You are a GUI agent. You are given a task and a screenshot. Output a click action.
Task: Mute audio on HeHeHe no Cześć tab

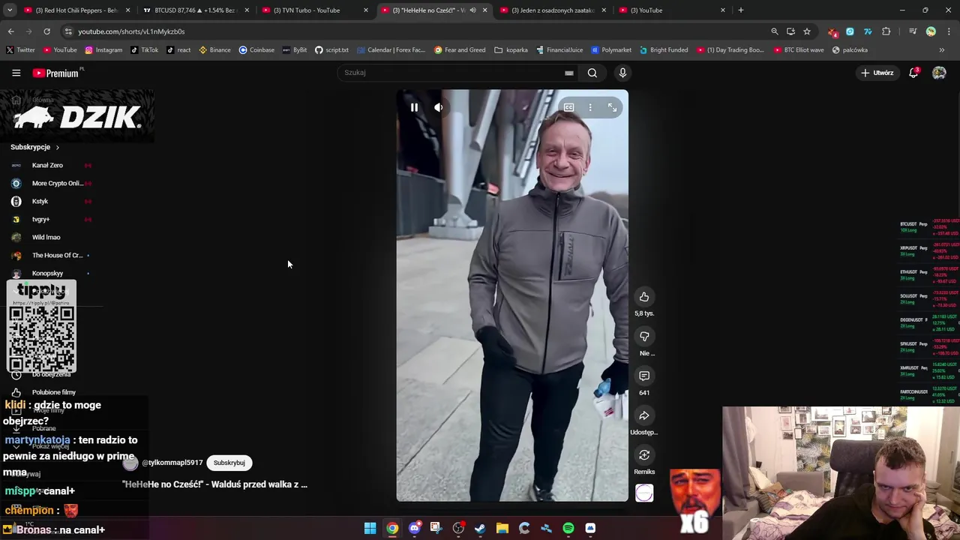coord(472,10)
